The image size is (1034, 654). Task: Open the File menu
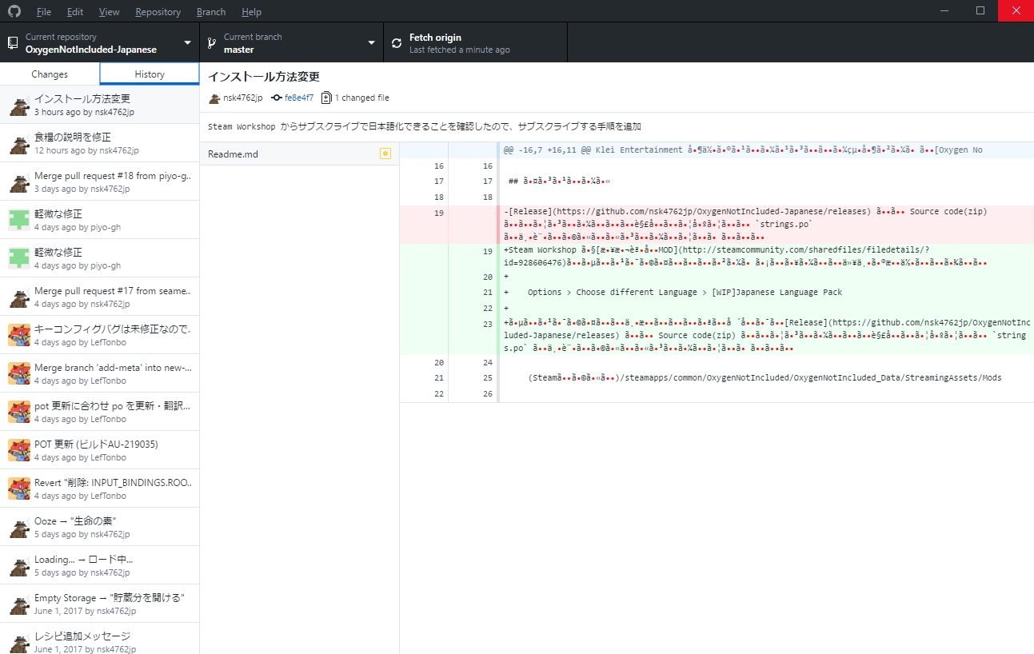tap(44, 12)
